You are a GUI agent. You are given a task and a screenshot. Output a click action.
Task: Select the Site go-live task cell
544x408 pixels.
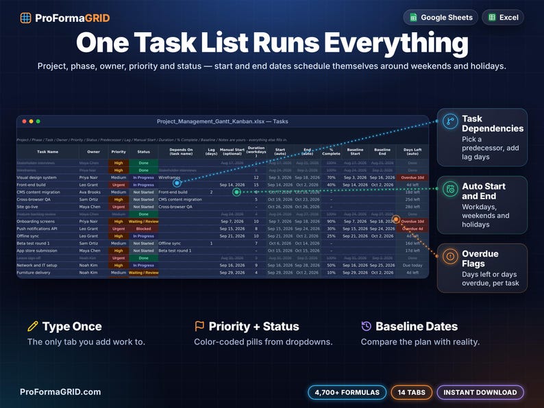47,207
